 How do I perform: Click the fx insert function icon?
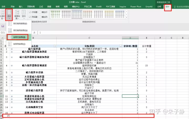[x=34, y=33]
